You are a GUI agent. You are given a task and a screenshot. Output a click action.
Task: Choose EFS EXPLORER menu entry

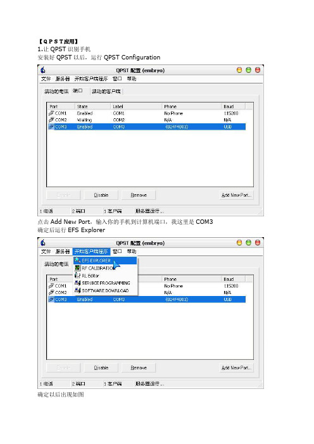coord(105,260)
